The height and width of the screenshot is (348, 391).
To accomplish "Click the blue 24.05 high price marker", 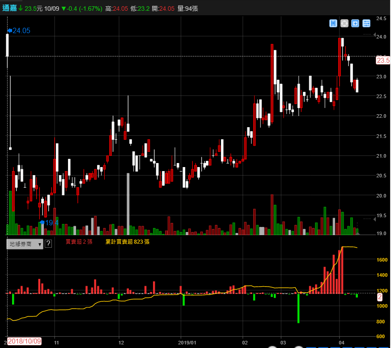I will click(19, 30).
